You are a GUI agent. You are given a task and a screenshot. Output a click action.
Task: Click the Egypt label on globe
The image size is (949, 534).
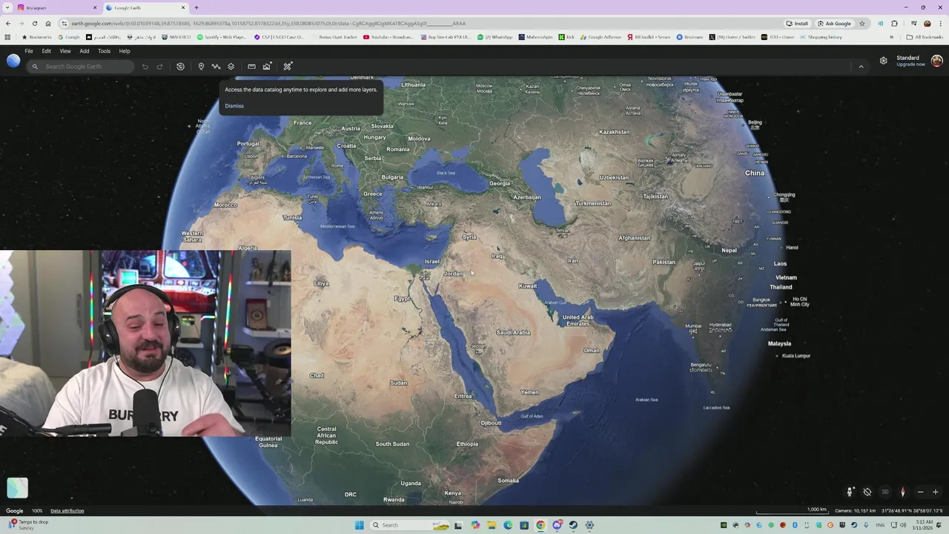point(402,298)
